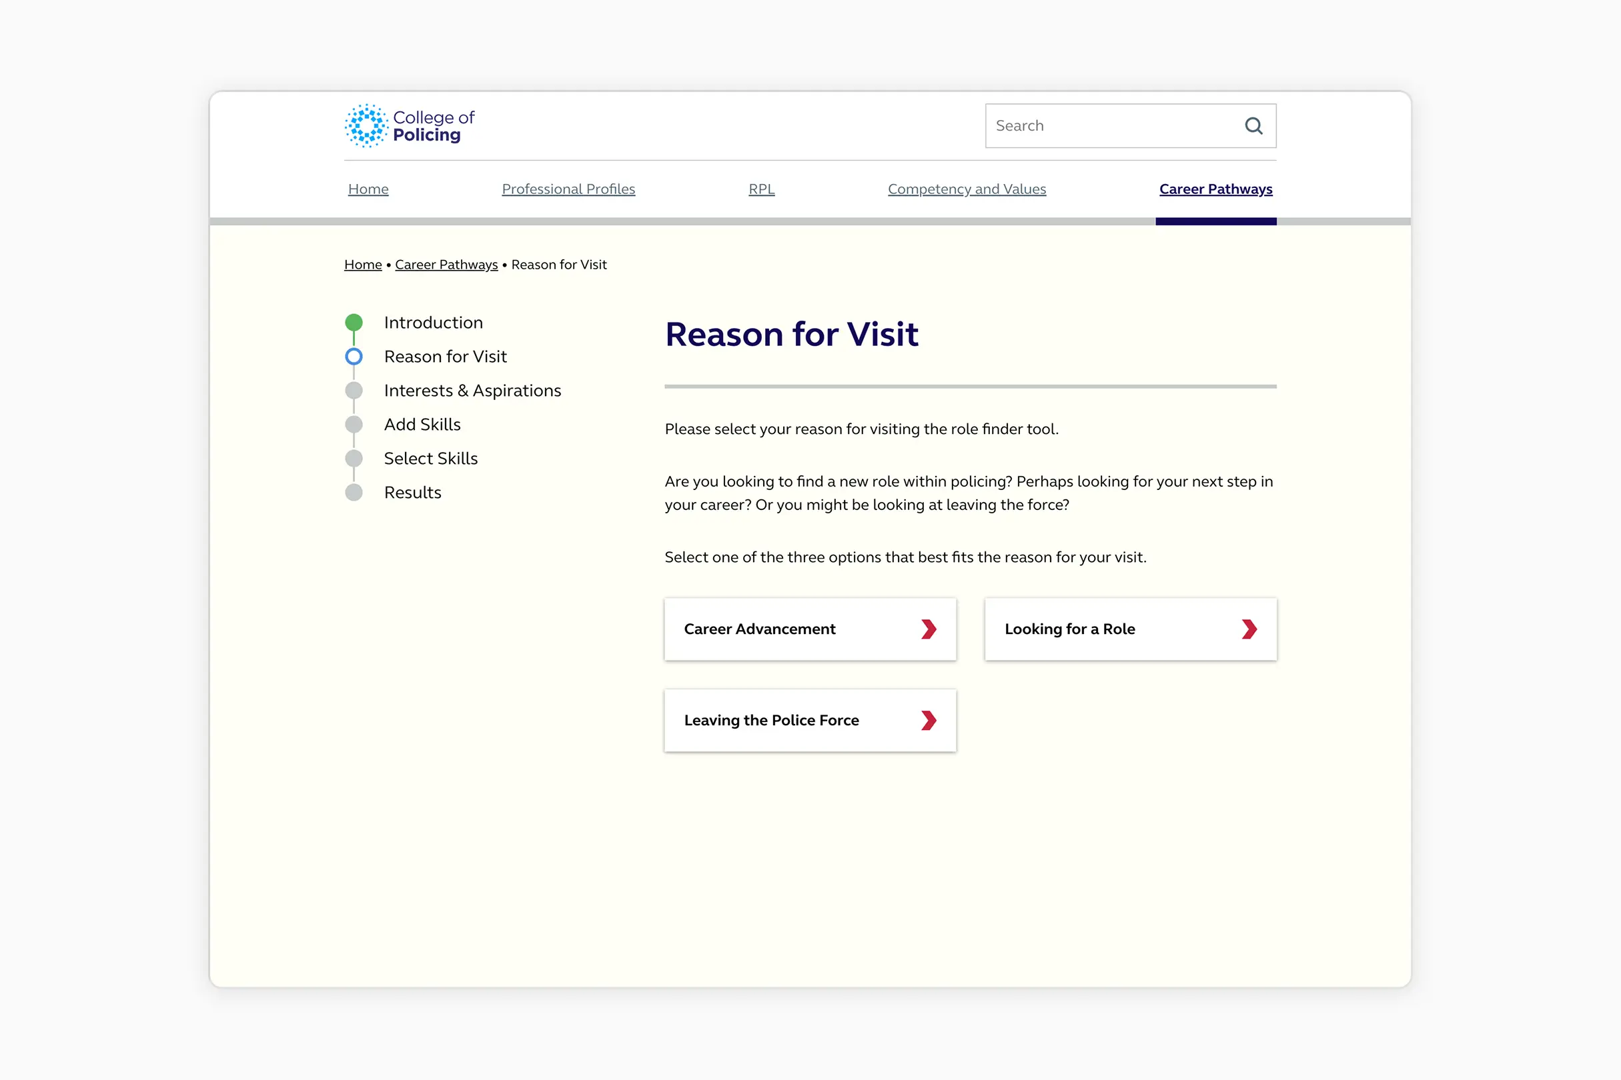Click the blue circle beside Reason for Visit

[354, 356]
